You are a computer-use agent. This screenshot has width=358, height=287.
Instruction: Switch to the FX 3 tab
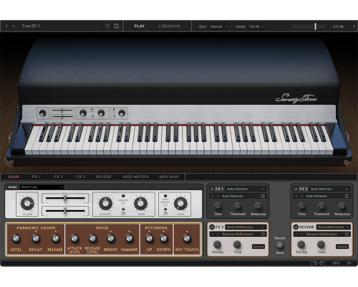[x=81, y=177]
